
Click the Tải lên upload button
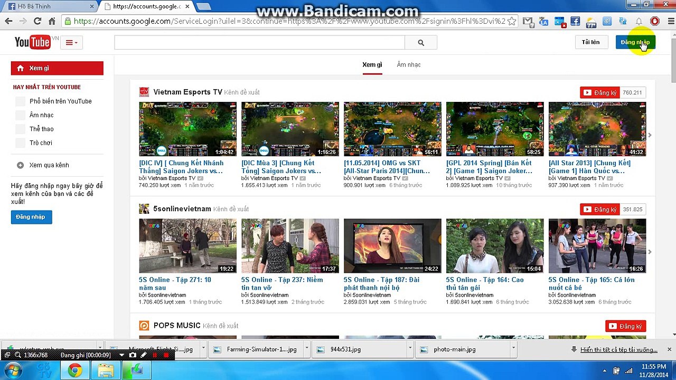click(590, 42)
